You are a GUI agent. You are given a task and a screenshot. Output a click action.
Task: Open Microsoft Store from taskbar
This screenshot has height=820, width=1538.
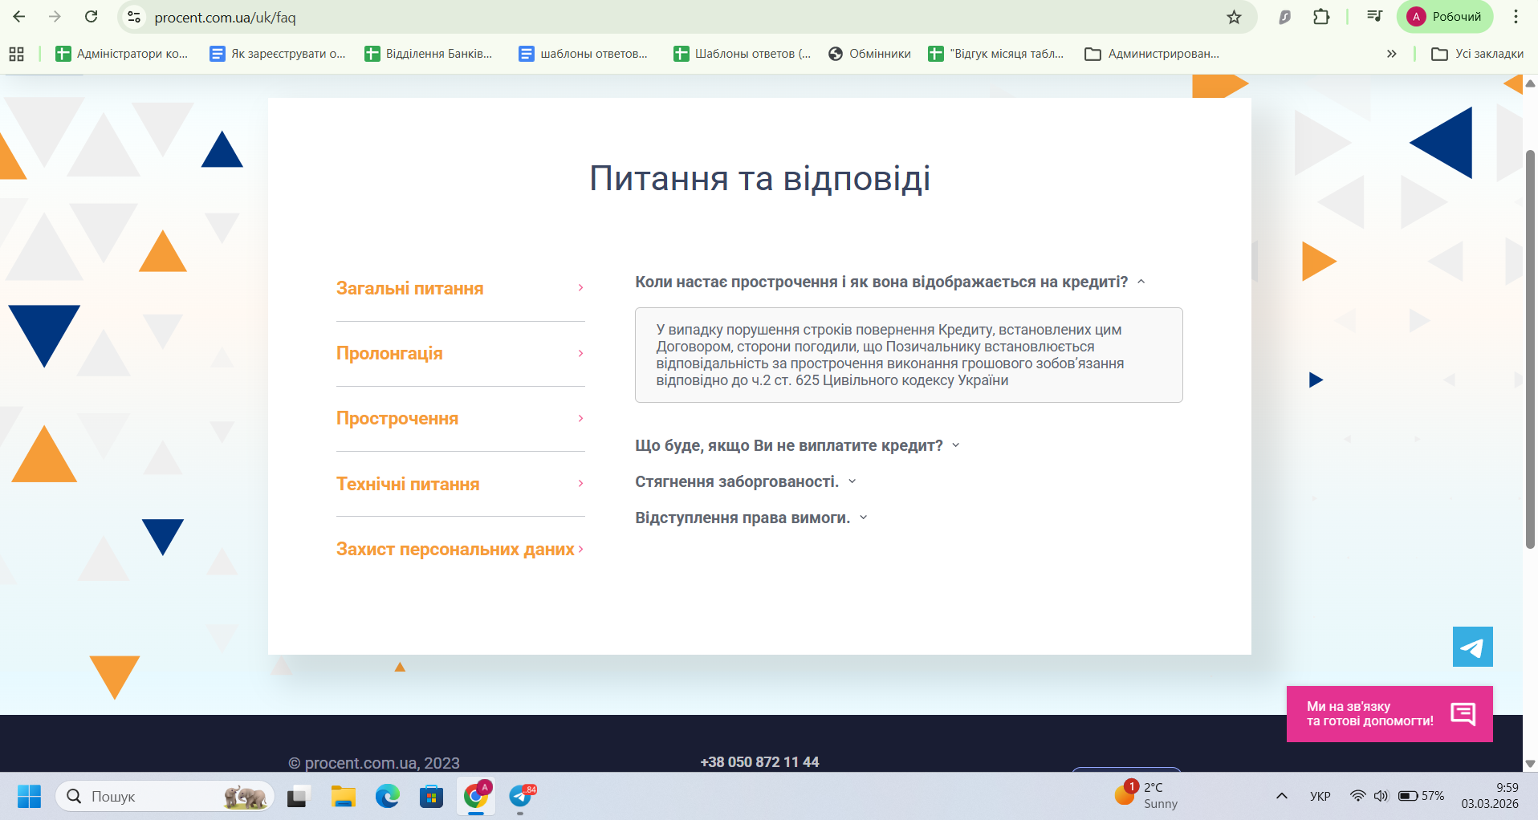[x=431, y=796]
